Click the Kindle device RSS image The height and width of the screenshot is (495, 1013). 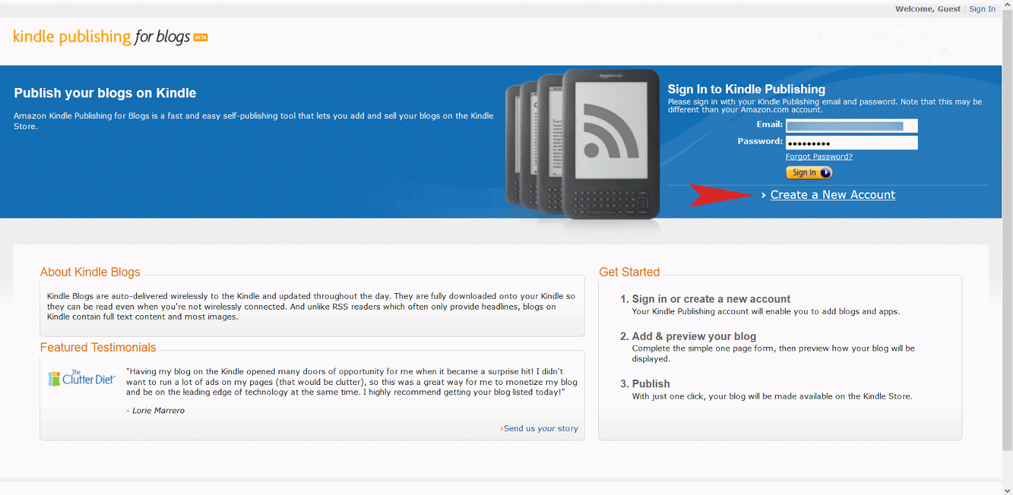tap(582, 146)
